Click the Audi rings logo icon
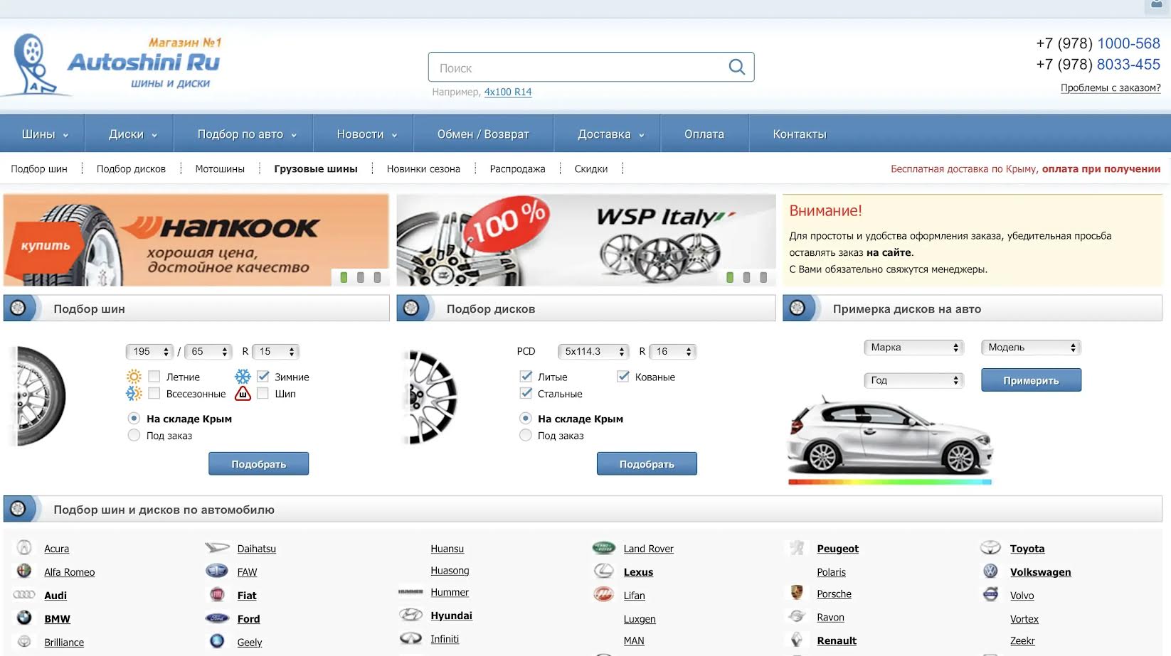The image size is (1171, 656). coord(24,594)
